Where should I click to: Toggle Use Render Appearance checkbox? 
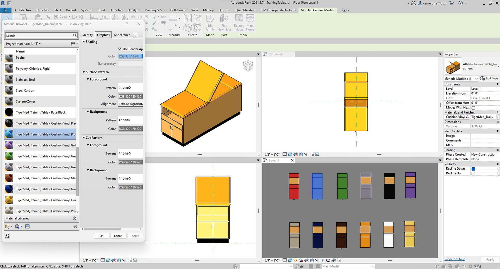[120, 49]
